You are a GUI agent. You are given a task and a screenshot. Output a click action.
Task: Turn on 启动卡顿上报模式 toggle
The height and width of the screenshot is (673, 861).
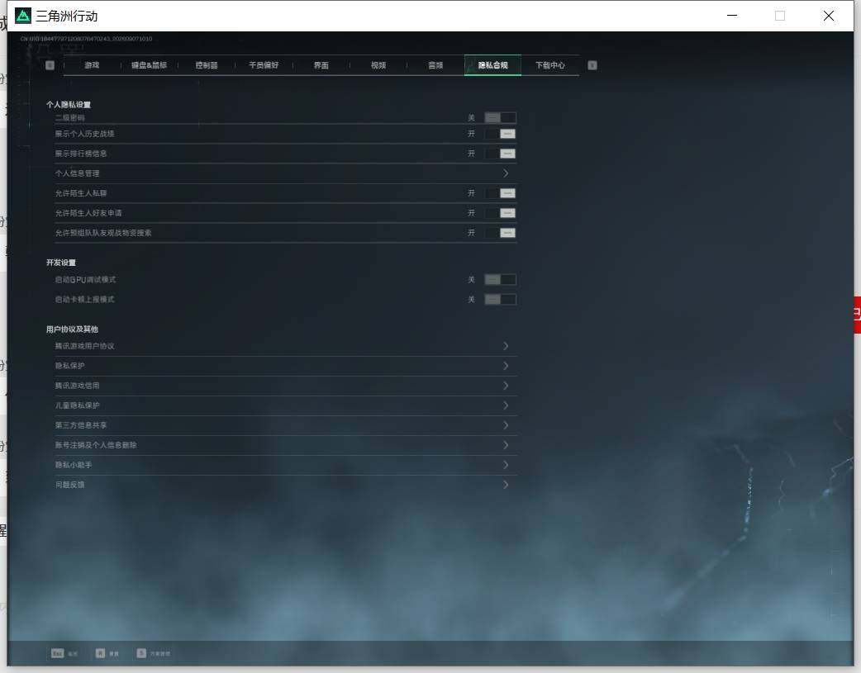[x=500, y=300]
